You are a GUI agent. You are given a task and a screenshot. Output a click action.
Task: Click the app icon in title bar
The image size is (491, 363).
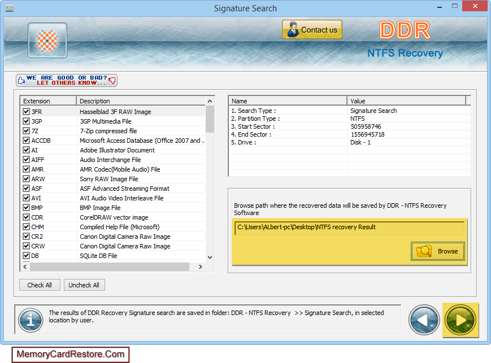(x=10, y=8)
